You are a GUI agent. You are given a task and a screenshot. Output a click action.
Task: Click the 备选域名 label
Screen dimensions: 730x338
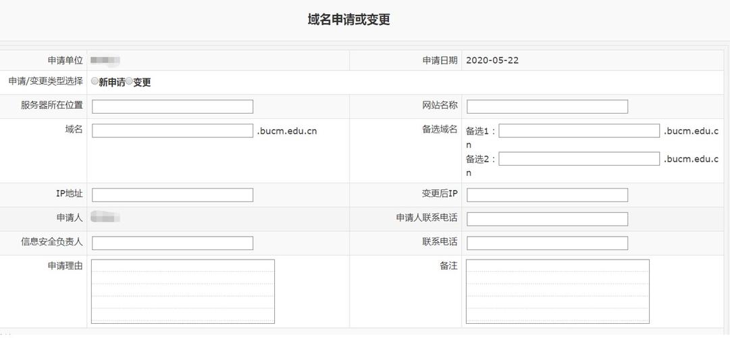click(x=440, y=130)
